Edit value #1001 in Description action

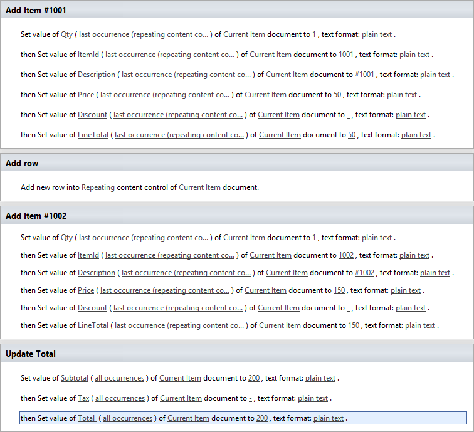tap(364, 75)
